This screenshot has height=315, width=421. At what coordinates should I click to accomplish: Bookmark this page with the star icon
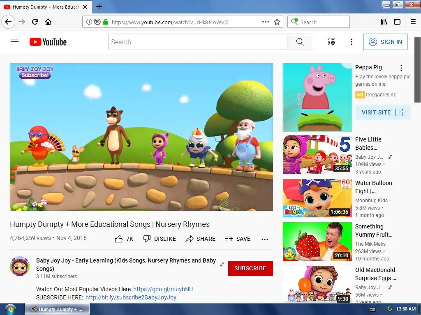point(277,22)
